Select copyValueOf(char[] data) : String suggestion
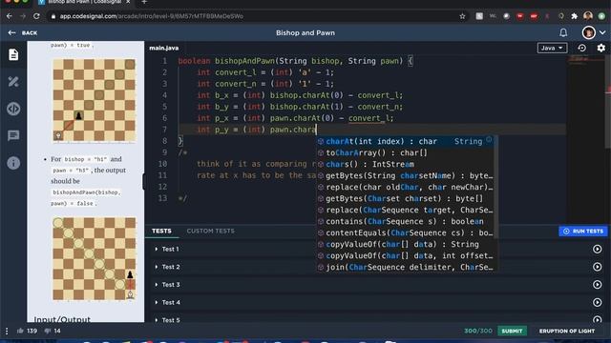The height and width of the screenshot is (343, 611). (405, 244)
